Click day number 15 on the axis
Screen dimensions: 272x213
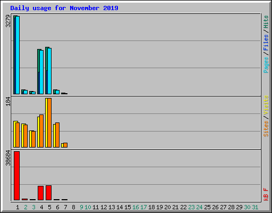point(127,207)
